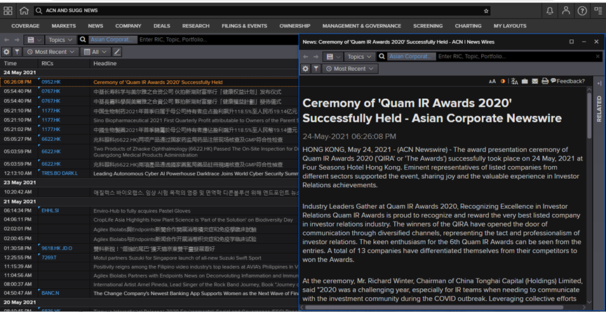Click the EHHL.SI RIC link
Screen dimensions: 606x312
coord(50,210)
